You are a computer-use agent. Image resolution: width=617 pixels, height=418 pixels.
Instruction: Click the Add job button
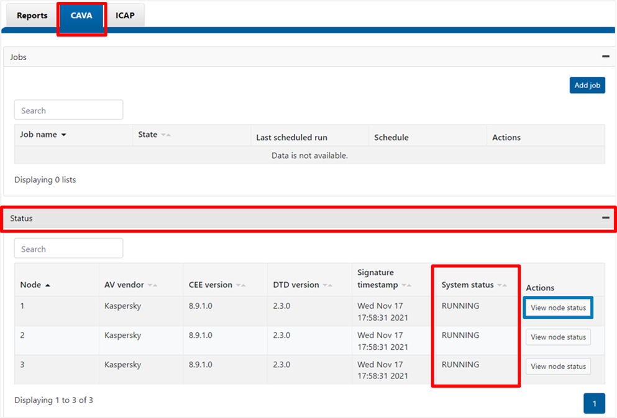pyautogui.click(x=587, y=85)
